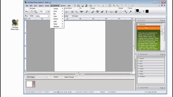This screenshot has height=97, width=173.
Task: Click the text color black swatch
Action: click(x=147, y=11)
